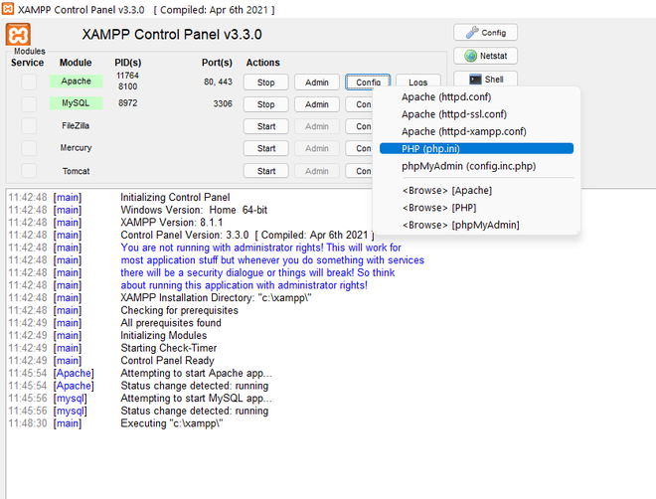Image resolution: width=656 pixels, height=499 pixels.
Task: Click MySQL port 3306
Action: click(223, 103)
